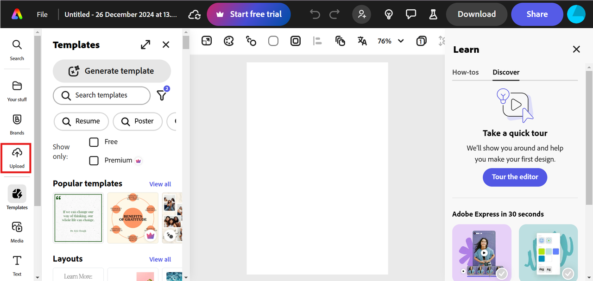
Task: View all Popular templates
Action: 160,184
